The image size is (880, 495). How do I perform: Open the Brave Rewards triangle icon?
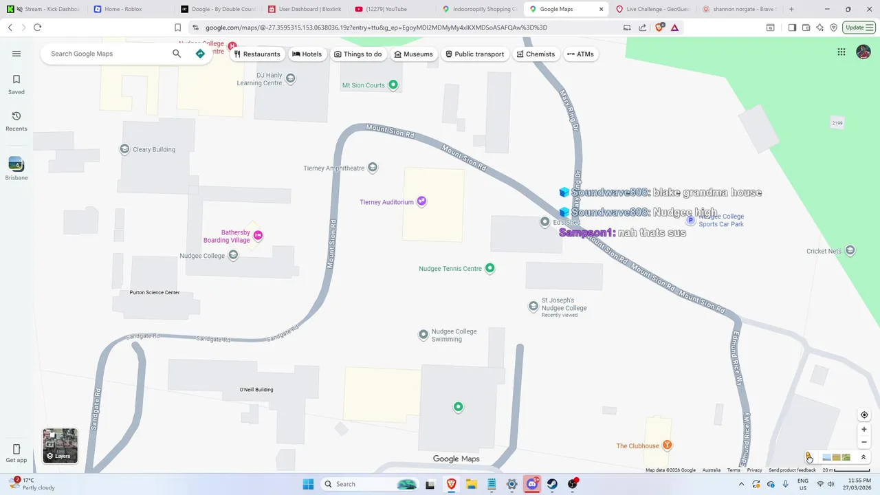point(674,27)
